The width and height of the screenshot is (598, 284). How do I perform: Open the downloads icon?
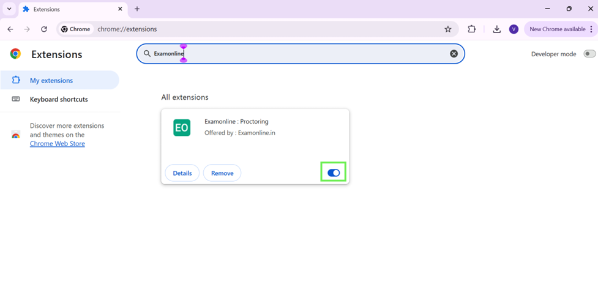496,29
